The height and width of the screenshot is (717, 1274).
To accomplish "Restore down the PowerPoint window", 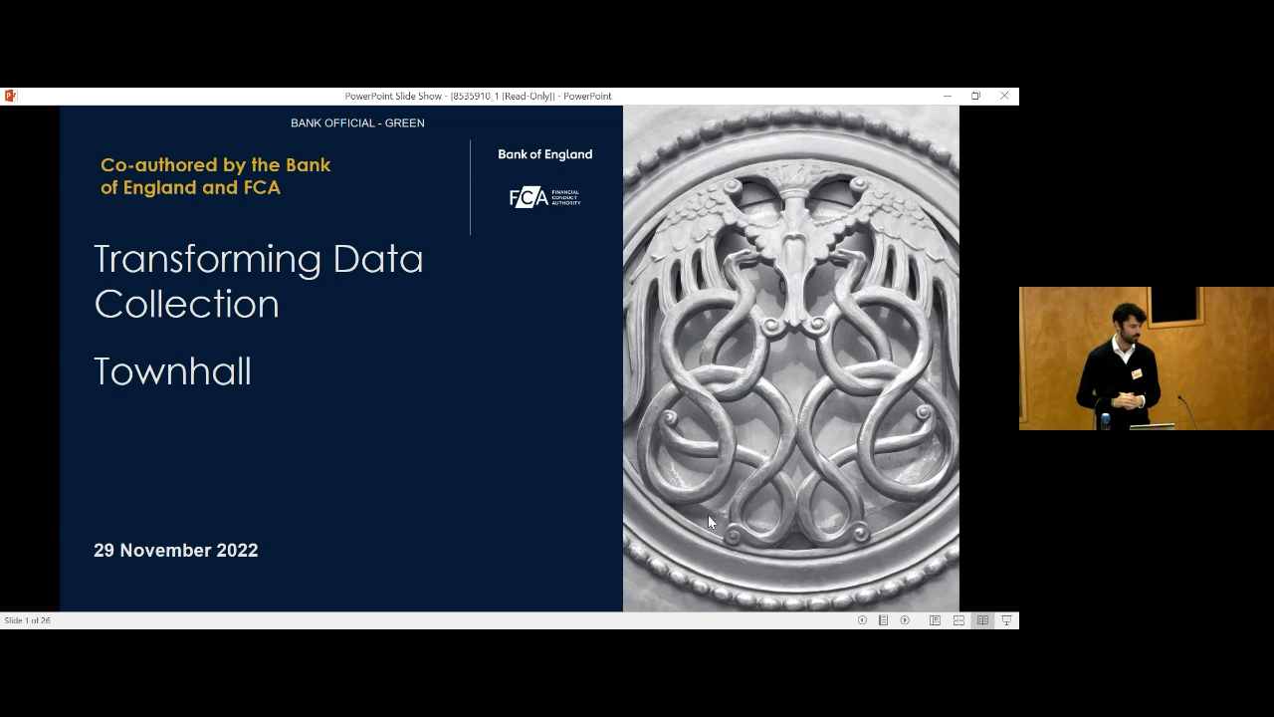I will (x=975, y=96).
